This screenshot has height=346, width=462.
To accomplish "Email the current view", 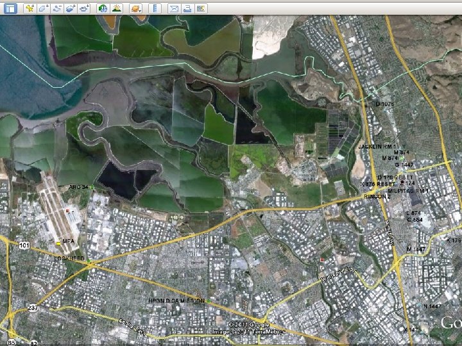I will 174,8.
